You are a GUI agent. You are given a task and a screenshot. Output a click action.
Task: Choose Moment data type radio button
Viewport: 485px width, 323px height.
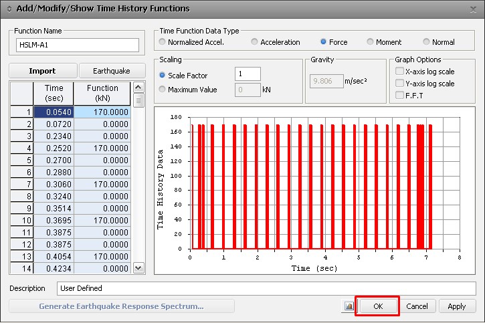371,42
